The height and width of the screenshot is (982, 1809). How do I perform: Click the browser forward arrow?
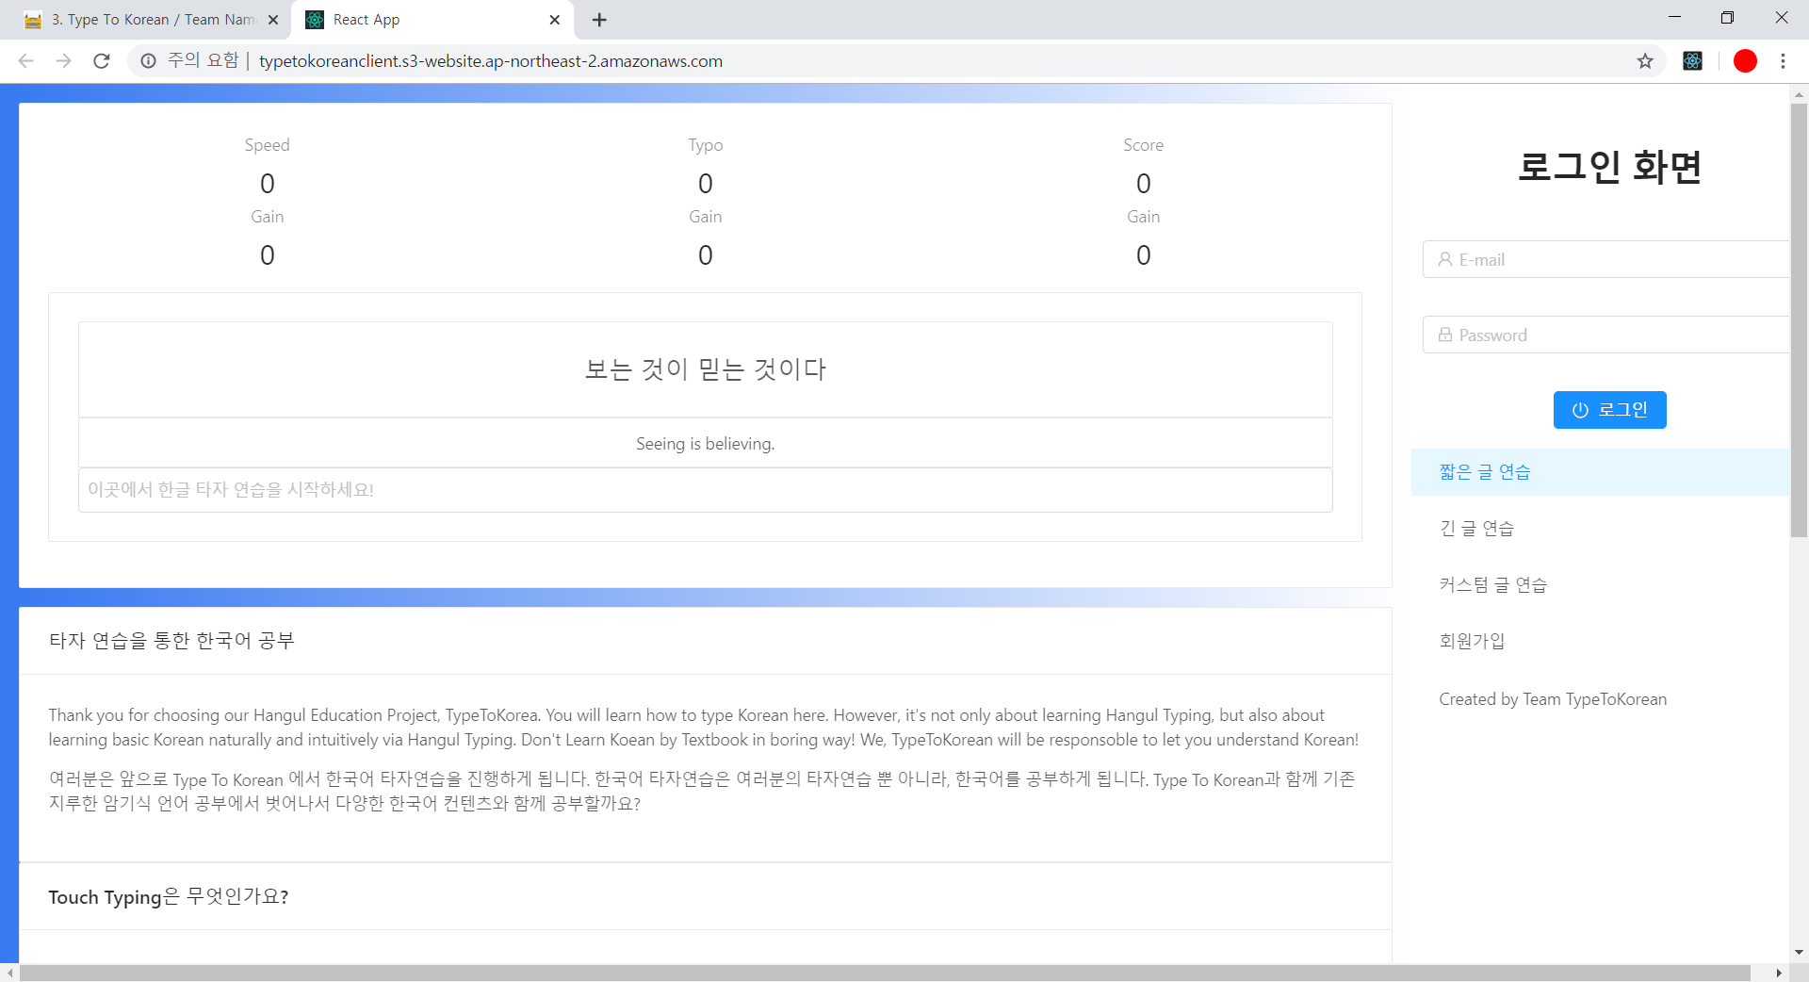click(x=64, y=61)
